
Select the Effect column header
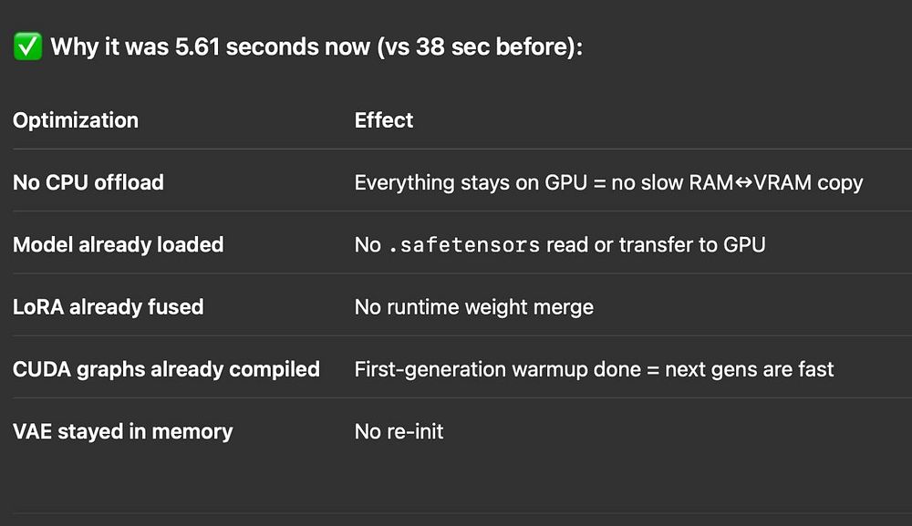[384, 120]
